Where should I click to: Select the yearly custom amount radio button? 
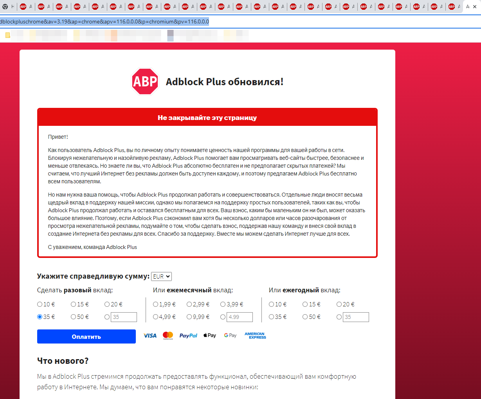point(339,317)
